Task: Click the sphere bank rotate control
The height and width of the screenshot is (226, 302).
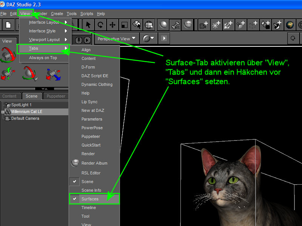Action: 30,73
